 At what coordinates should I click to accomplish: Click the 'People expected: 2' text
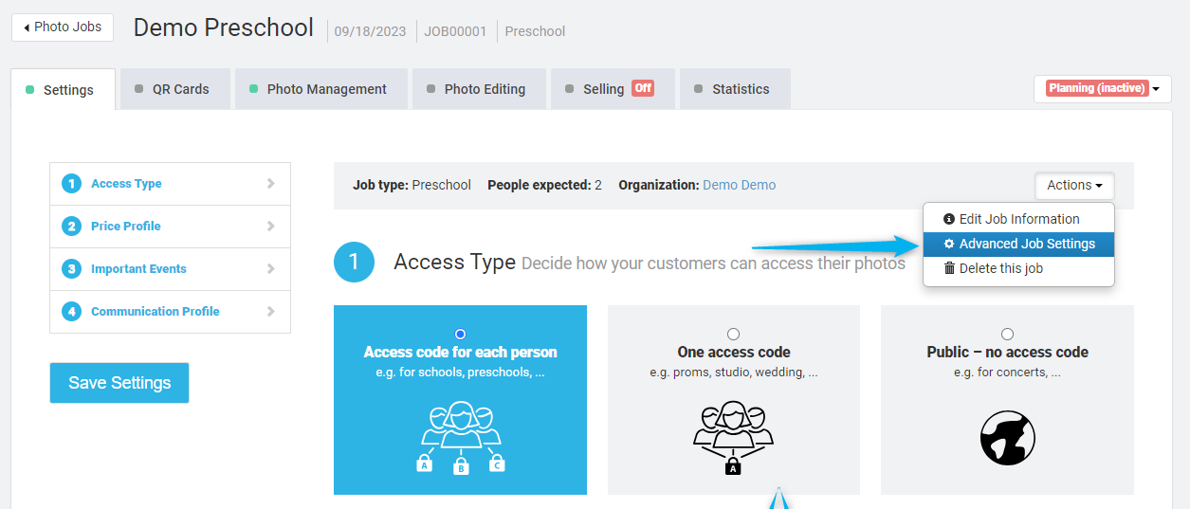(x=544, y=185)
